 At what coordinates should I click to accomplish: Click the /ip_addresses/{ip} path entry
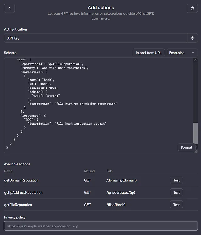click(121, 192)
